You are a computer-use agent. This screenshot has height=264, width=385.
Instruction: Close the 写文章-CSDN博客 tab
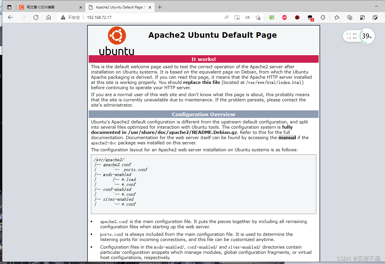[x=81, y=7]
